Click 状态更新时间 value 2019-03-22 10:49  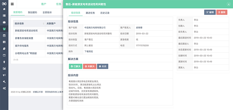click(203, 50)
